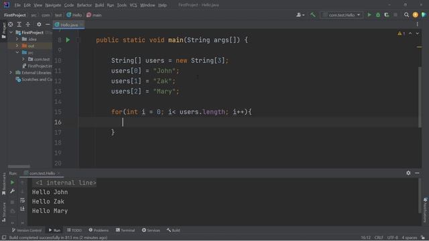Image resolution: width=429 pixels, height=241 pixels.
Task: Expand the out folder
Action: pos(17,46)
